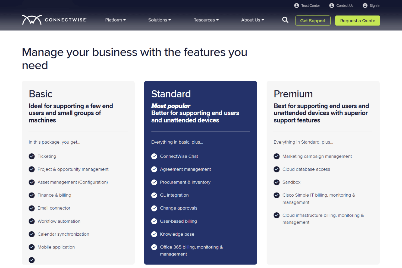Click 'Procurement & inventory' feature text
This screenshot has height=268, width=402.
pyautogui.click(x=185, y=182)
